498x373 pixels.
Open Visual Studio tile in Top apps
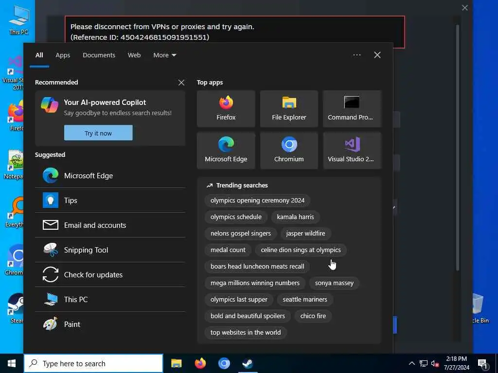click(352, 151)
